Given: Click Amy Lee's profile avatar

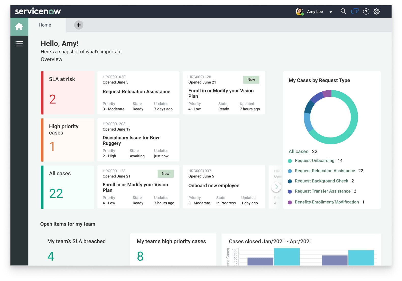Looking at the screenshot, I should click(299, 11).
